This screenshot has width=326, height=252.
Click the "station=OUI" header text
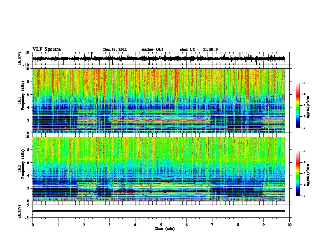(152, 49)
